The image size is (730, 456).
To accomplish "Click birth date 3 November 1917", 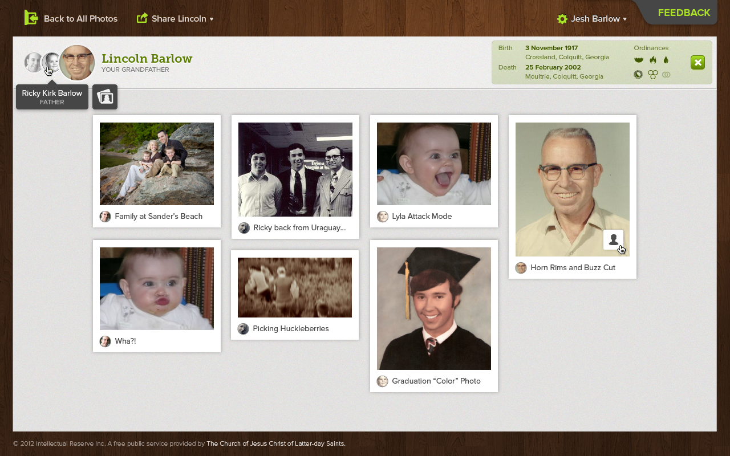I will pos(551,48).
